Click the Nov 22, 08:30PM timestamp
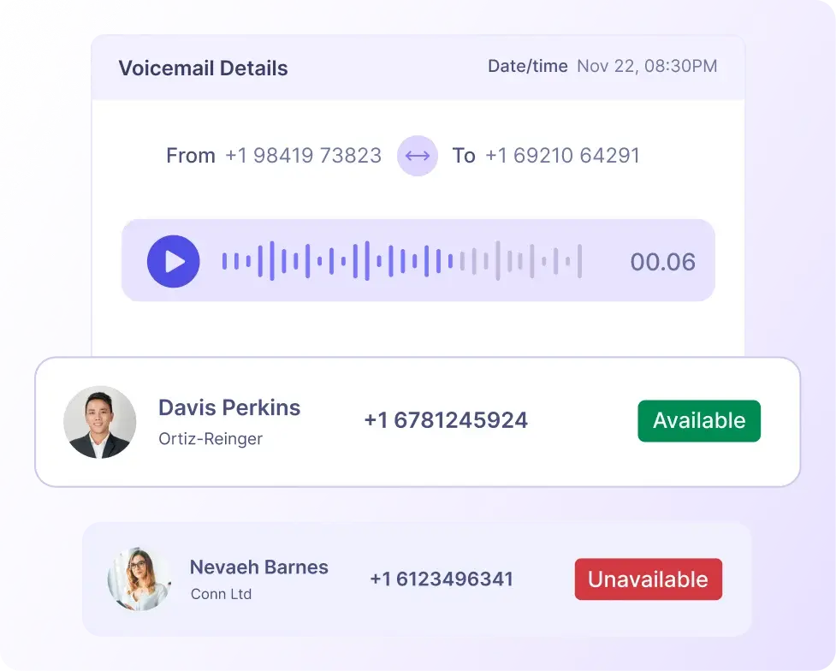 pyautogui.click(x=647, y=66)
